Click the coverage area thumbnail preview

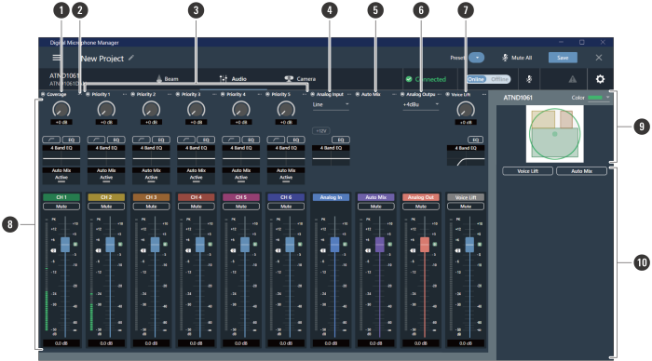[x=555, y=134]
